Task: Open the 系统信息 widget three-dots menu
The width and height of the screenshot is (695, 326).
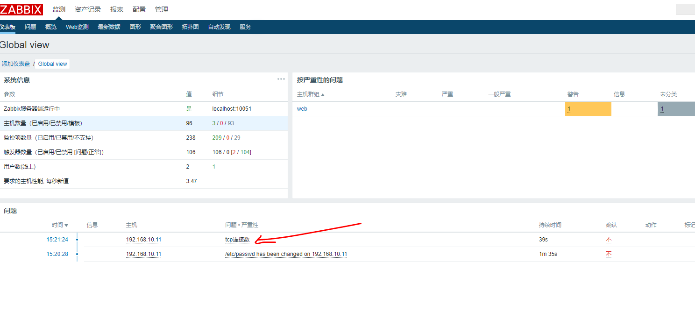Action: [x=281, y=79]
